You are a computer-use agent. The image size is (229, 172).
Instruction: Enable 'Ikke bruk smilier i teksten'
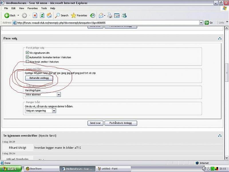(27, 62)
